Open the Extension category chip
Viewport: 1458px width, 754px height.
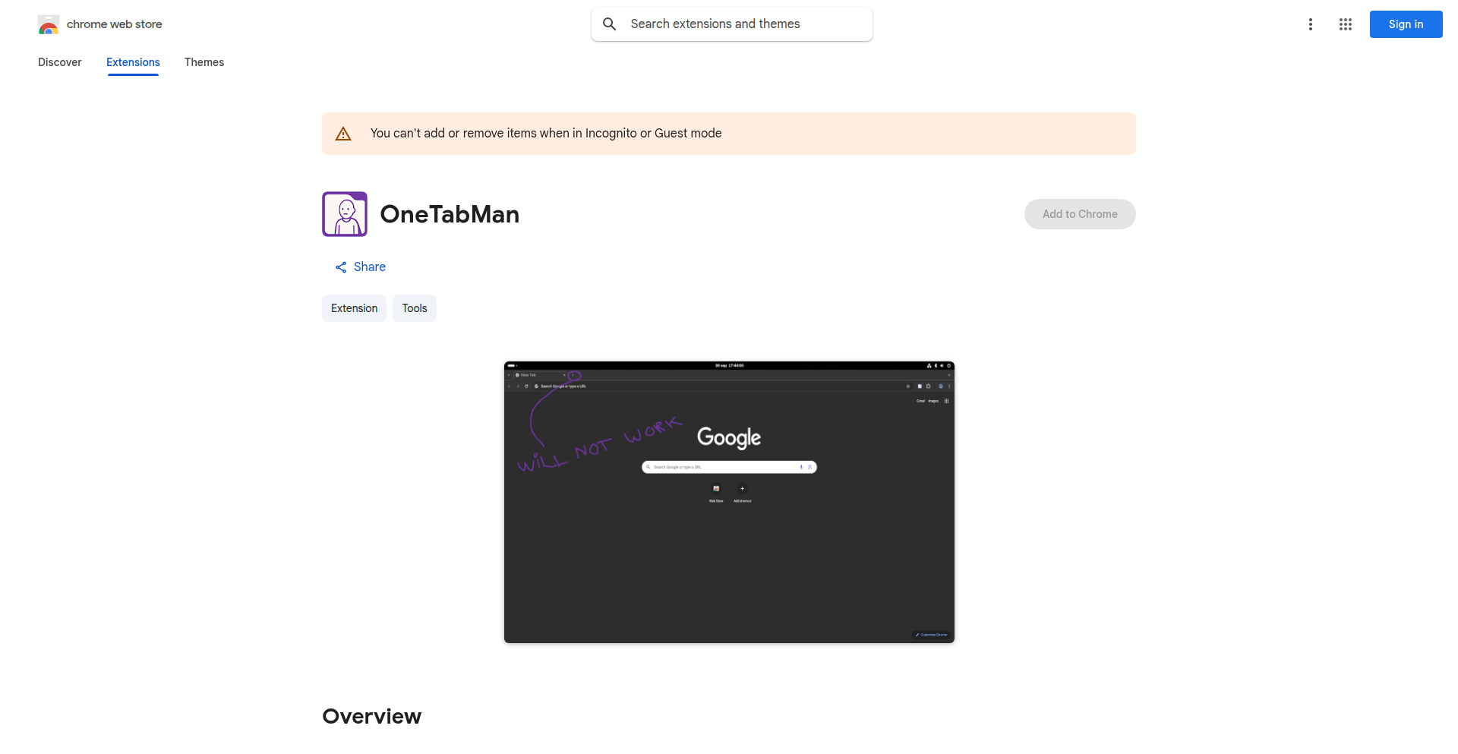coord(354,308)
